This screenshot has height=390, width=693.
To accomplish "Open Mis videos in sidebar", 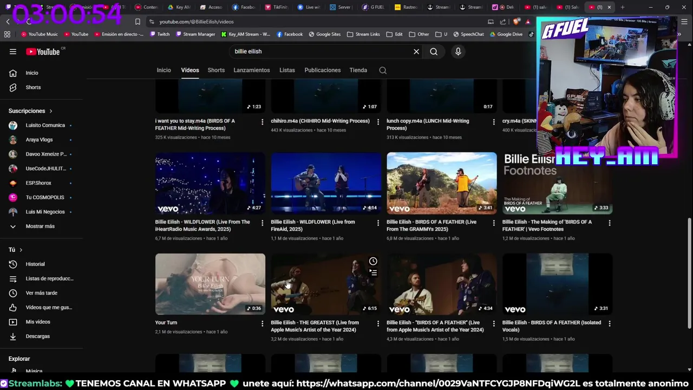I will pos(38,322).
